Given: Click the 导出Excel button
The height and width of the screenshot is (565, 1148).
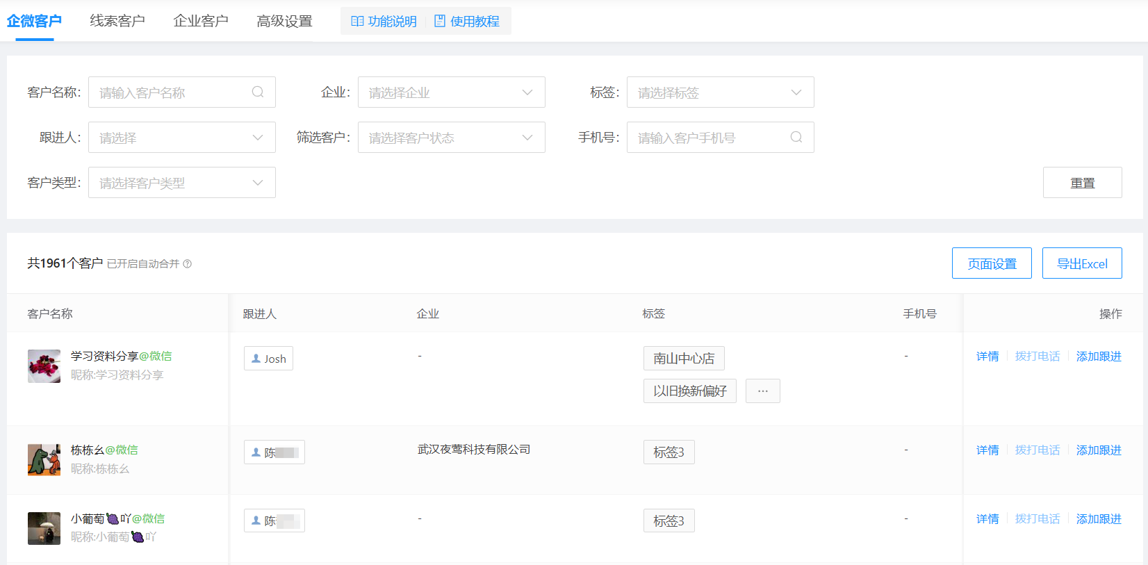Looking at the screenshot, I should (1081, 263).
